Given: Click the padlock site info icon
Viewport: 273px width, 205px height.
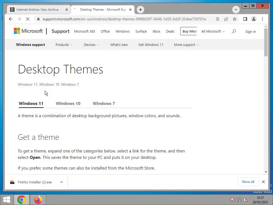Looking at the screenshot, I should pyautogui.click(x=38, y=19).
